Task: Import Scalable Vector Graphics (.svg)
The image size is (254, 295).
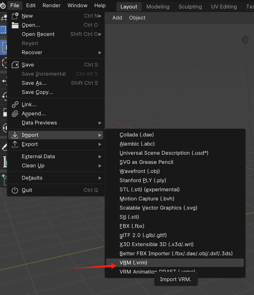Action: tap(175, 208)
